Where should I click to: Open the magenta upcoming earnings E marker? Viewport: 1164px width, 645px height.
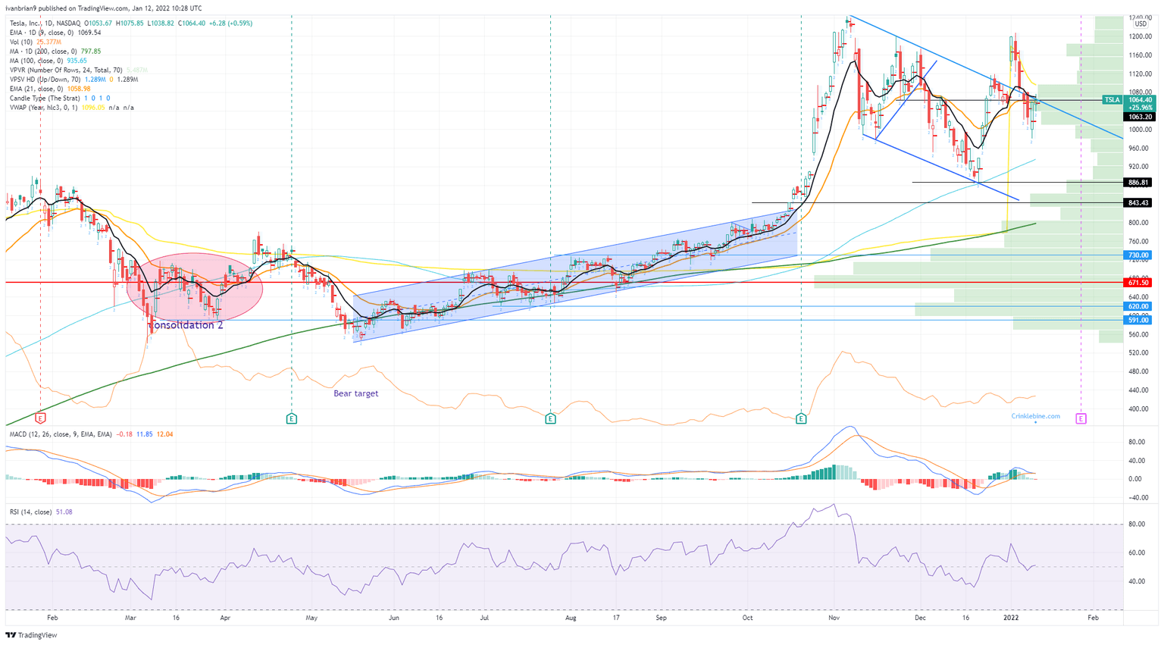tap(1081, 418)
